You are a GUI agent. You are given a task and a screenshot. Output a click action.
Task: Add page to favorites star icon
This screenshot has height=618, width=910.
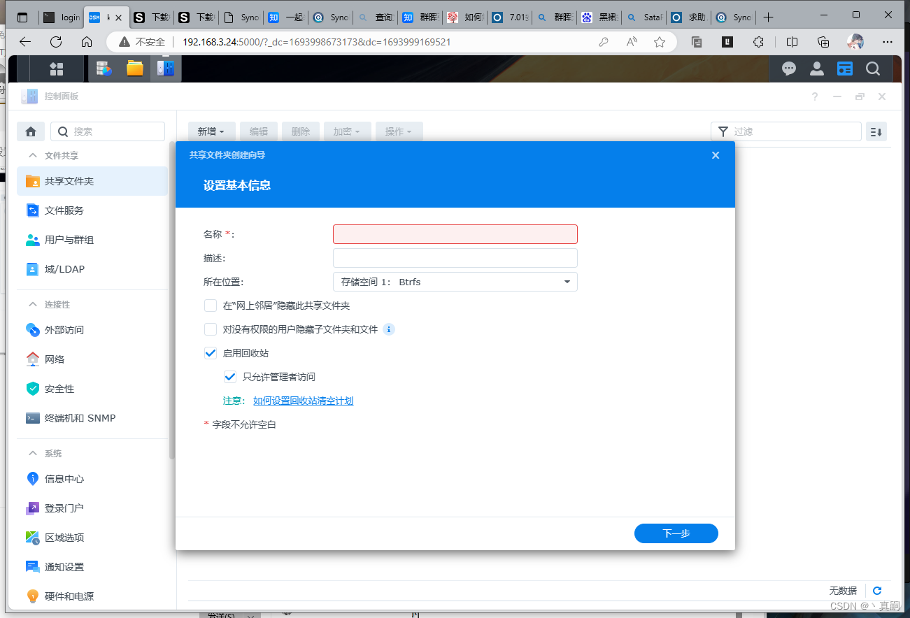(660, 42)
